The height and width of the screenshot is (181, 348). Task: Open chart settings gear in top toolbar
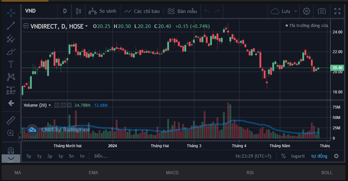point(307,11)
